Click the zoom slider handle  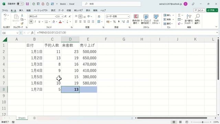202,122
